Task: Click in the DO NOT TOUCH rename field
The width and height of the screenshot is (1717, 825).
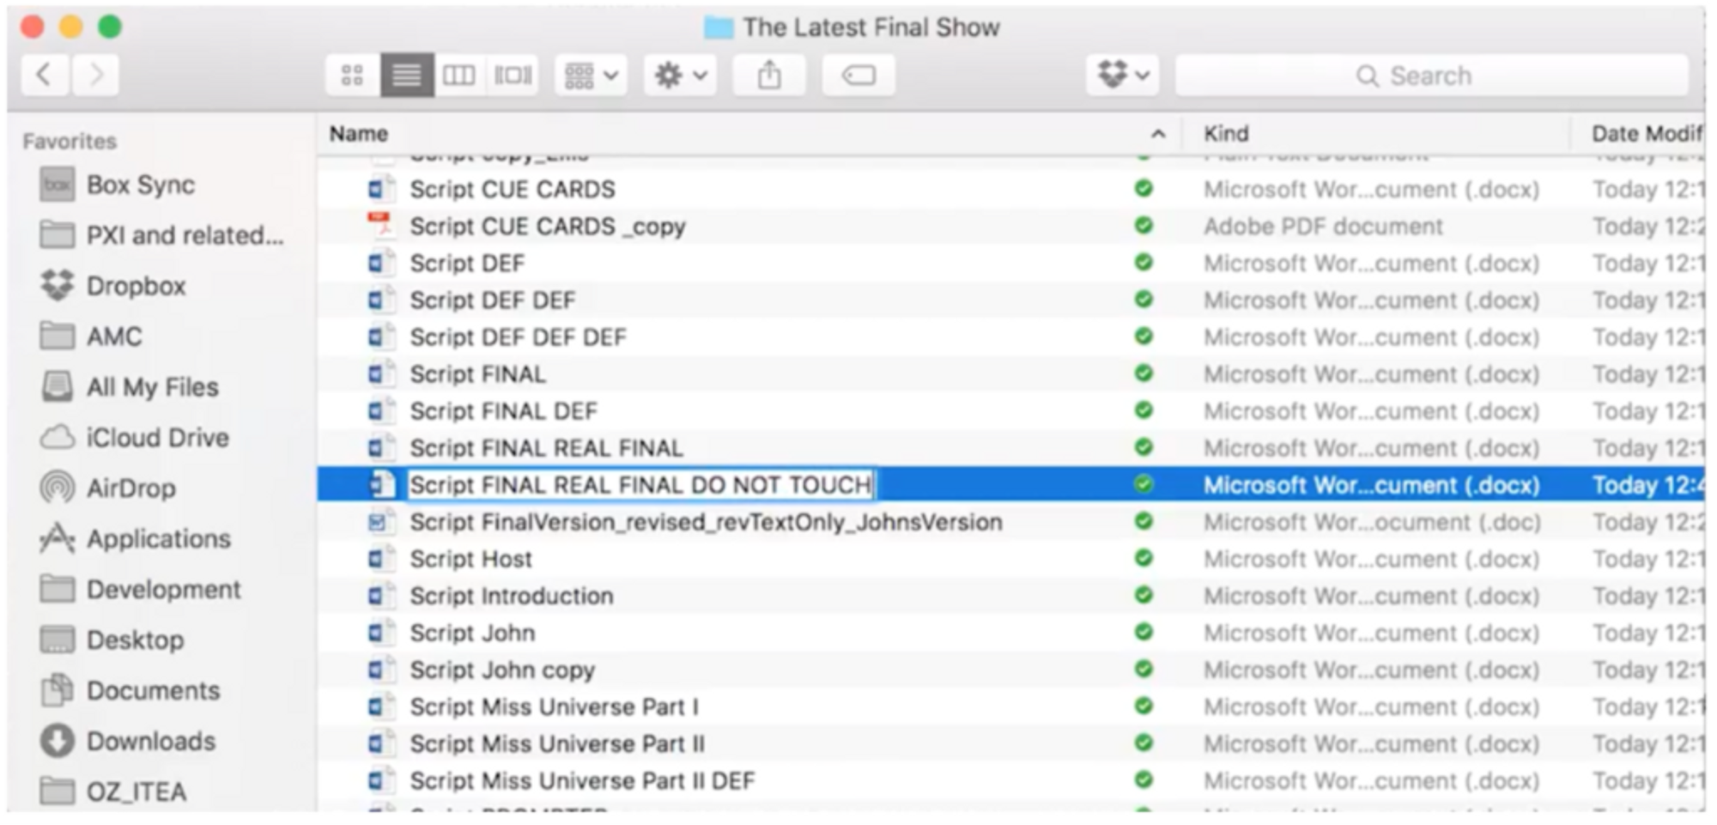Action: [640, 485]
